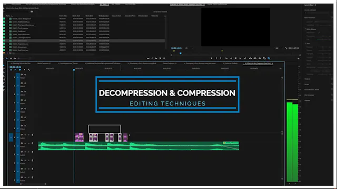Expand the Curves section
The height and width of the screenshot is (189, 337).
(x=306, y=84)
